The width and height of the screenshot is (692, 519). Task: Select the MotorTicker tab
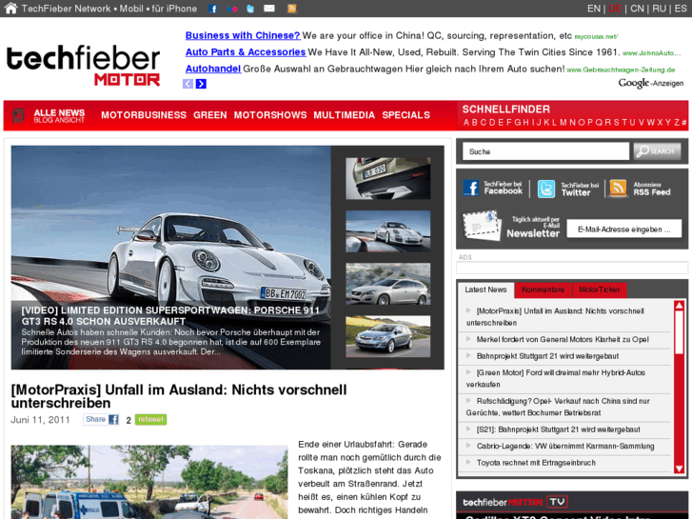click(600, 289)
